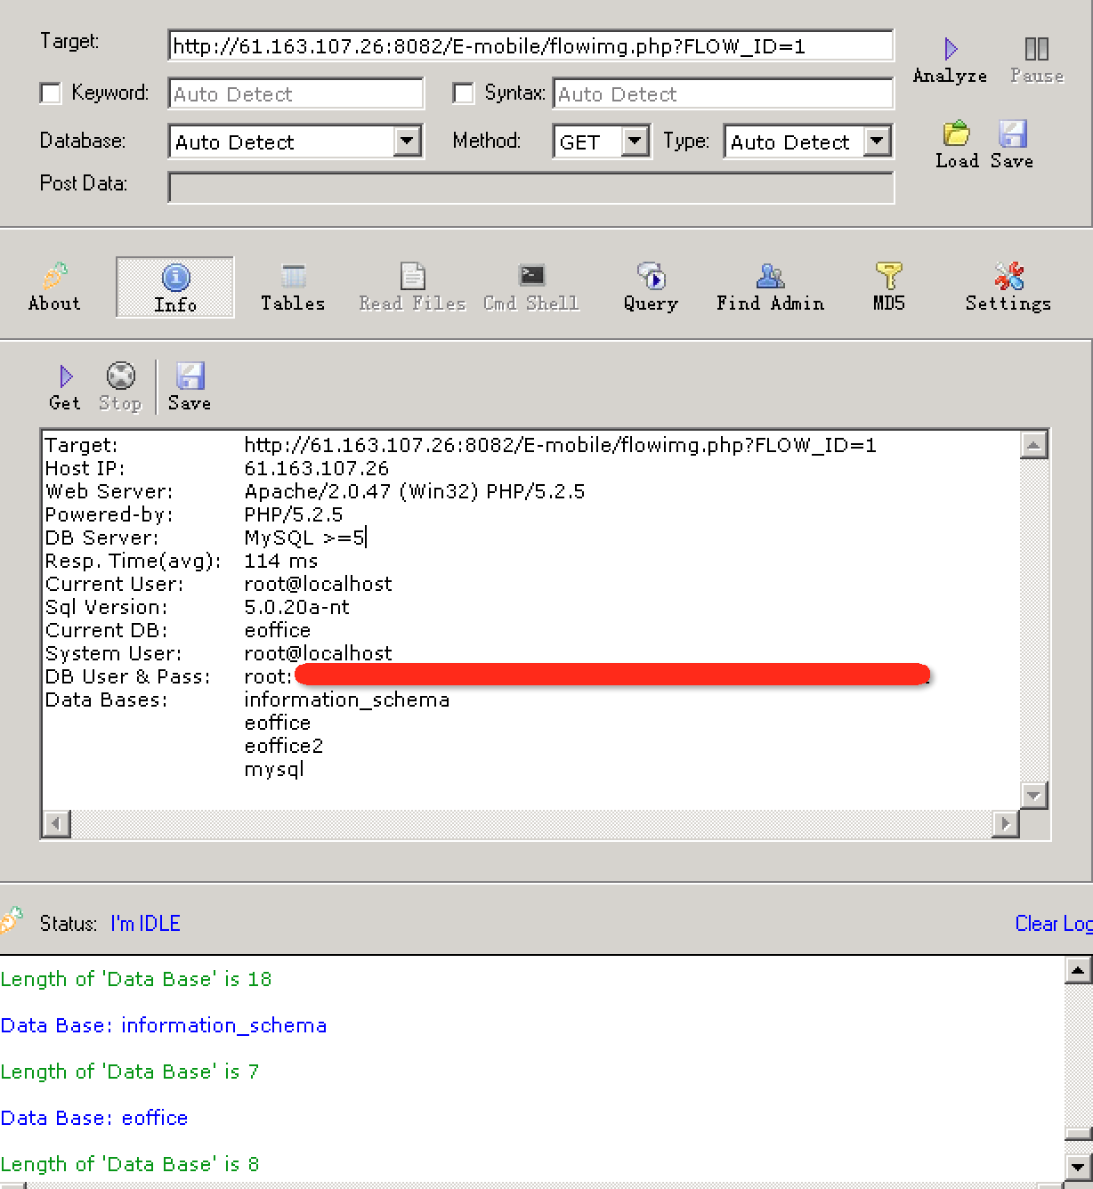Click into the Target URL field

click(x=530, y=46)
